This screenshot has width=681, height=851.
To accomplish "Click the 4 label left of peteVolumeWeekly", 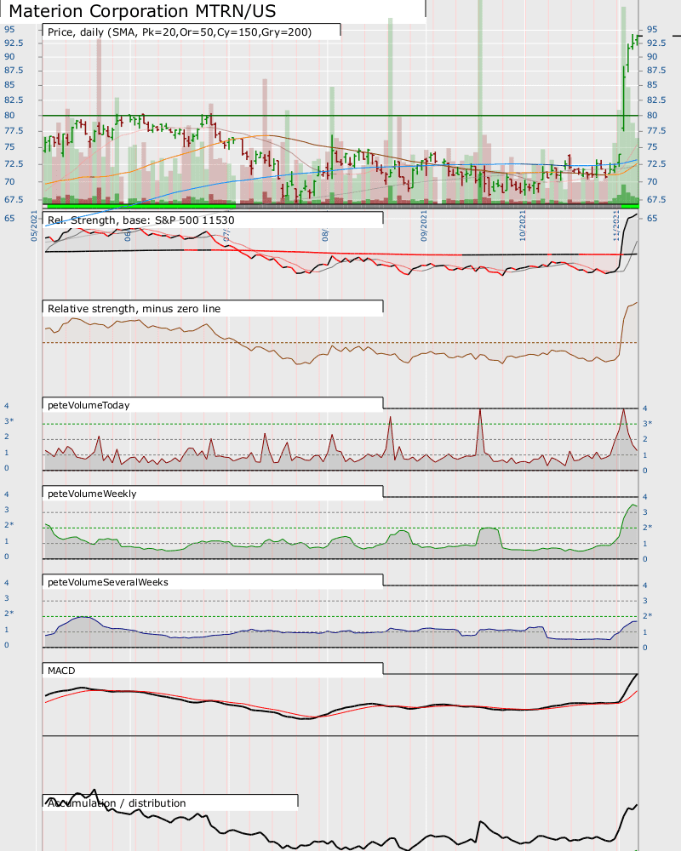I will 7,494.
